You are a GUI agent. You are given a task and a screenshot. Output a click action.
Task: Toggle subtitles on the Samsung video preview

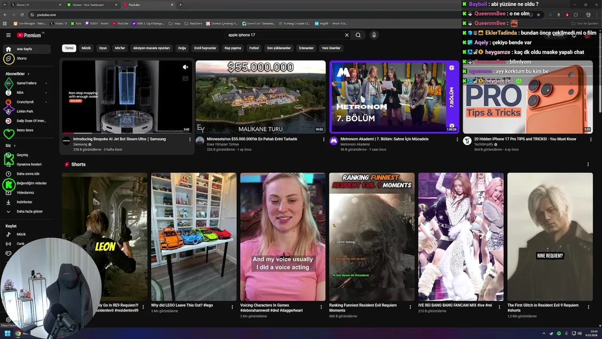(x=185, y=78)
